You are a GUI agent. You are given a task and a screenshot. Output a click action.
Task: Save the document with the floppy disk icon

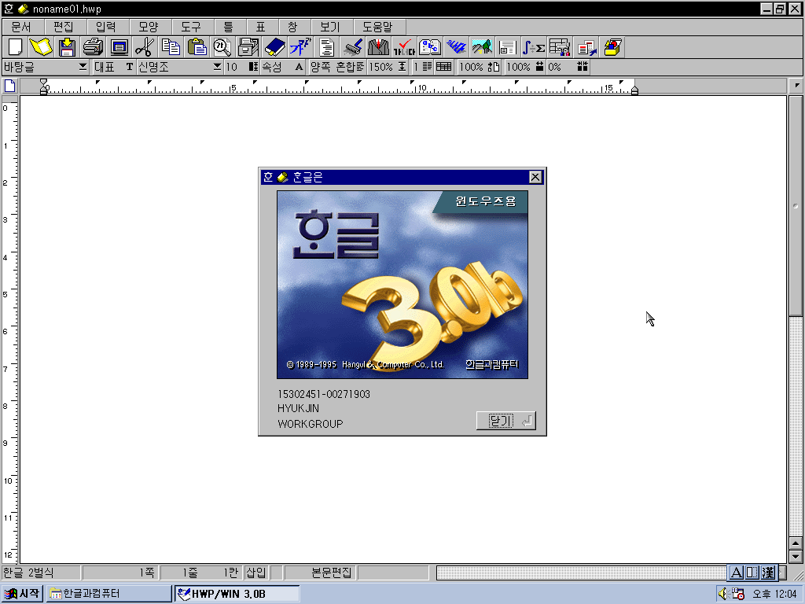67,47
